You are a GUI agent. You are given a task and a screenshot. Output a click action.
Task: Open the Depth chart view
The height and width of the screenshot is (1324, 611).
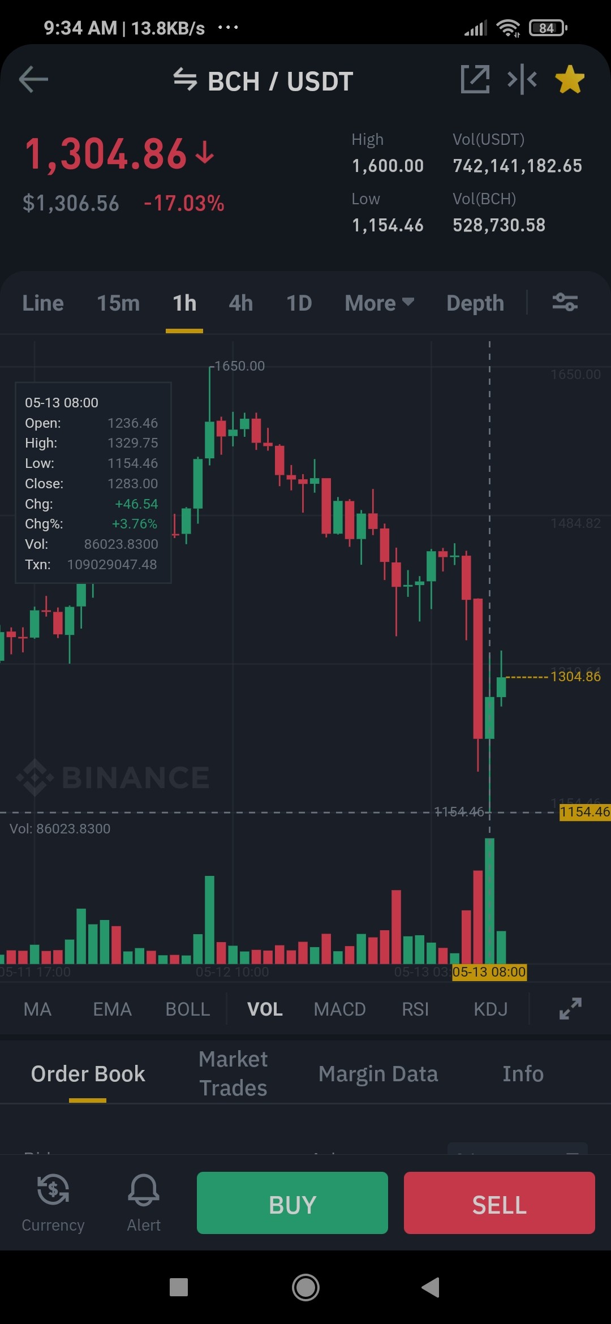[475, 303]
